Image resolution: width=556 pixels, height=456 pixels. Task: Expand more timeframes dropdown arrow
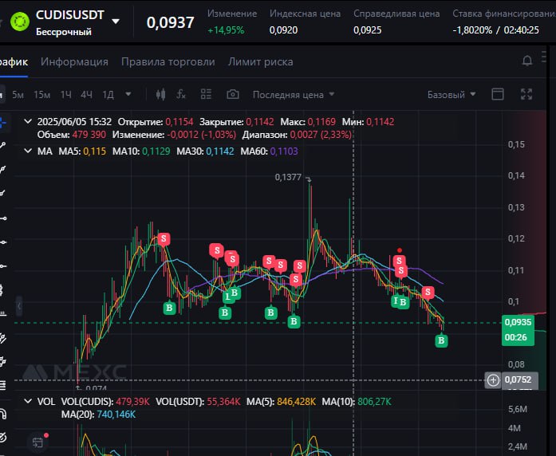click(128, 94)
